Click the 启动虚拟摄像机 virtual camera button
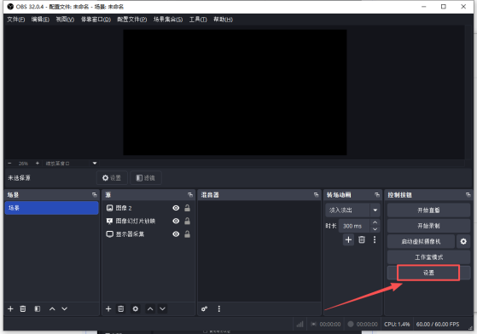Viewport: 477px width, 334px height. 421,242
